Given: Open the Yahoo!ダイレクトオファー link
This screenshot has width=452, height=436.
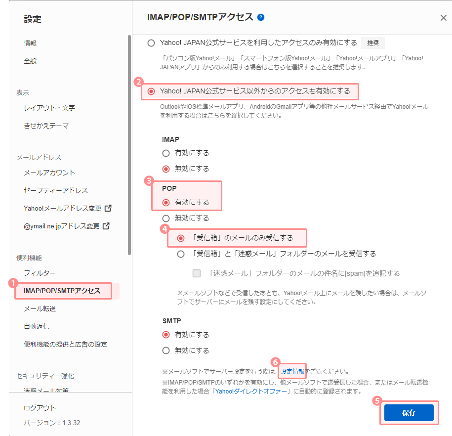Looking at the screenshot, I should (x=251, y=392).
